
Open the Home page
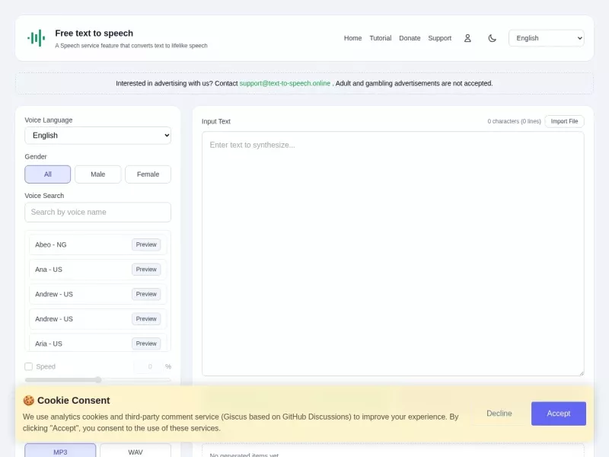click(352, 38)
